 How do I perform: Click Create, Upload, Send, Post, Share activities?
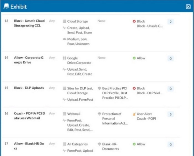point(80,30)
